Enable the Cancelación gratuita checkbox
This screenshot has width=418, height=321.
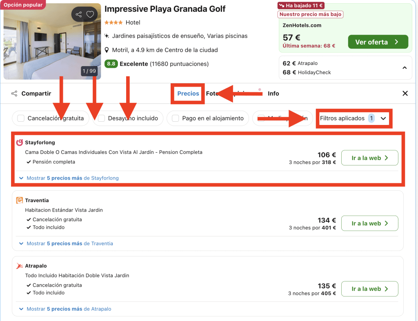pos(21,118)
